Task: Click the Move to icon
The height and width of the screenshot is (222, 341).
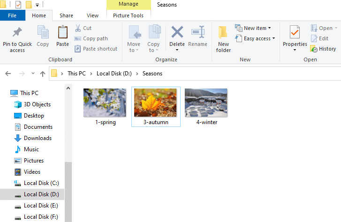Action: tap(135, 32)
